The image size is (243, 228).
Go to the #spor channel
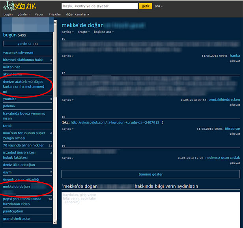pos(39,15)
